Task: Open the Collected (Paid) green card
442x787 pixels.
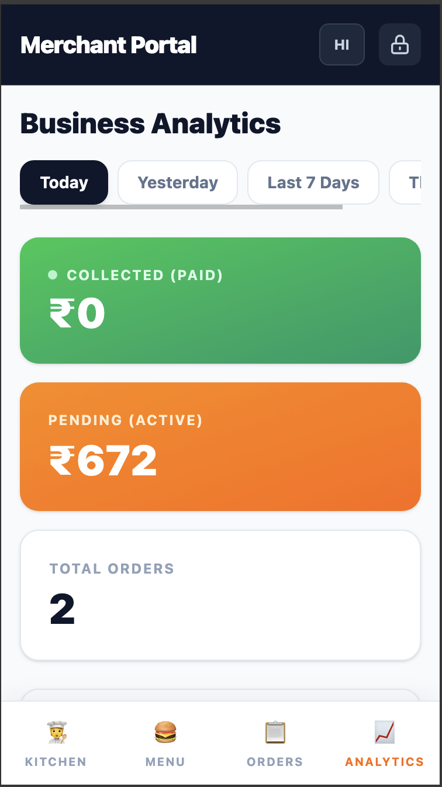Action: [220, 301]
